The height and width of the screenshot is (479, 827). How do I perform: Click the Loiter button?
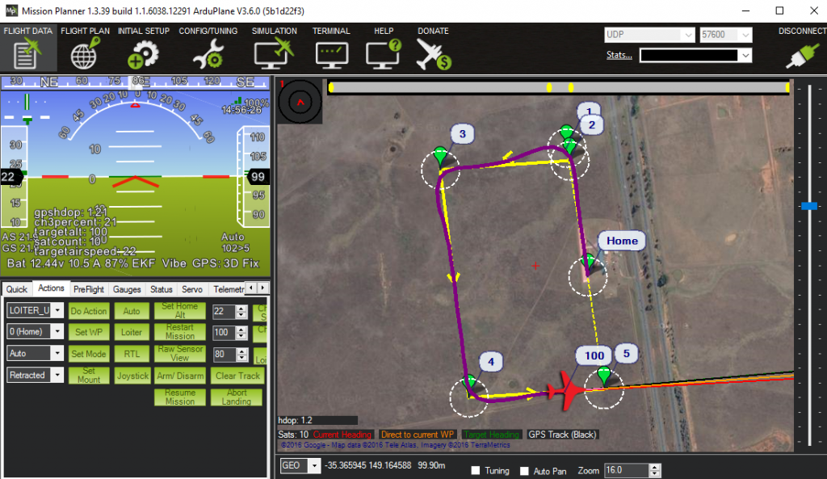pos(132,332)
